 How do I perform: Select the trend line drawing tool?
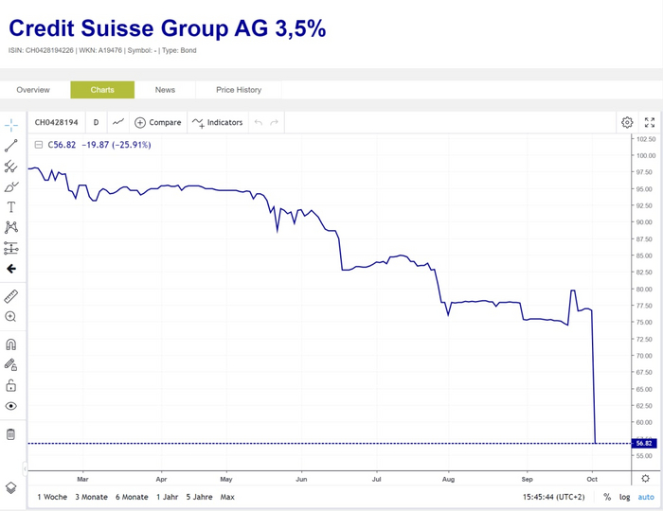(11, 146)
